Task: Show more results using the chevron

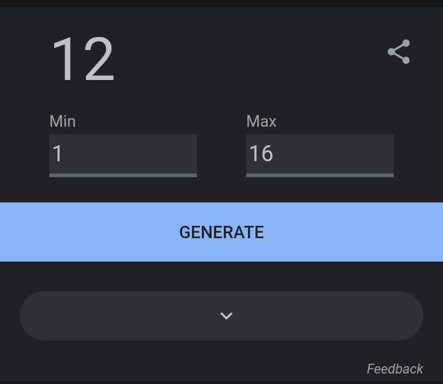Action: 226,316
